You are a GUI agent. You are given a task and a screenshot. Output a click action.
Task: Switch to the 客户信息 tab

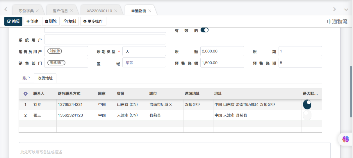(x=60, y=11)
